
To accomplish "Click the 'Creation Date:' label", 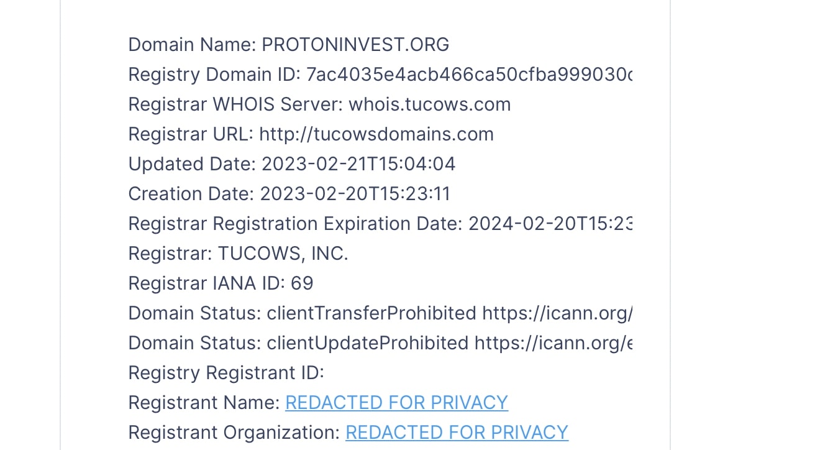I will click(x=191, y=194).
